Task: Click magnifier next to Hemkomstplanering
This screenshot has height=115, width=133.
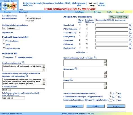Action: click(x=23, y=62)
